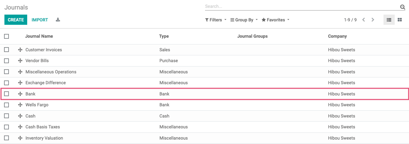Sort by Journal Name column header
409x144 pixels.
click(39, 36)
